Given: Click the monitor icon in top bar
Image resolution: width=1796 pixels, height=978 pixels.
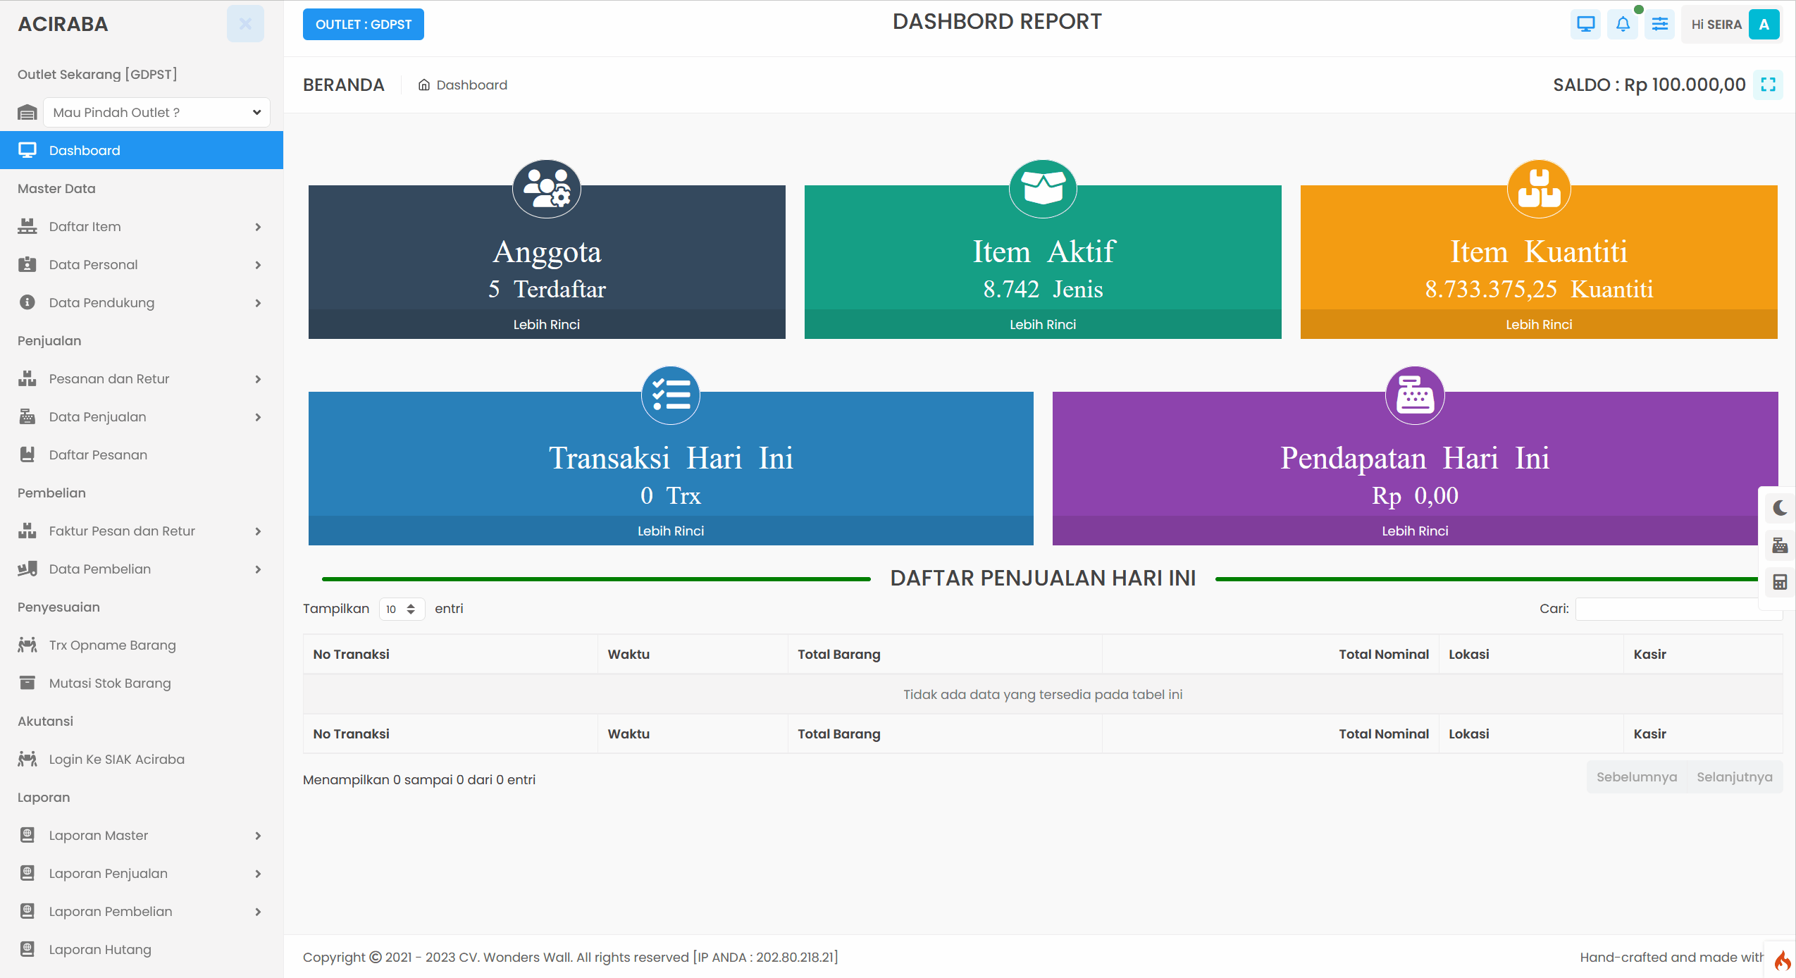Looking at the screenshot, I should (1585, 25).
